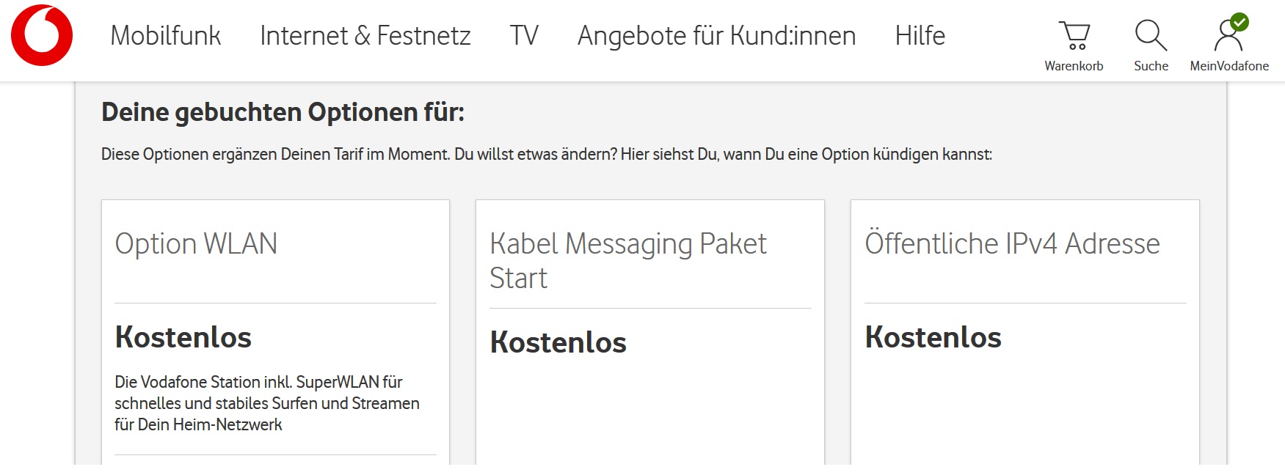Select the Öffentliche IPv4 Adresse title
1285x475 pixels.
(1012, 243)
